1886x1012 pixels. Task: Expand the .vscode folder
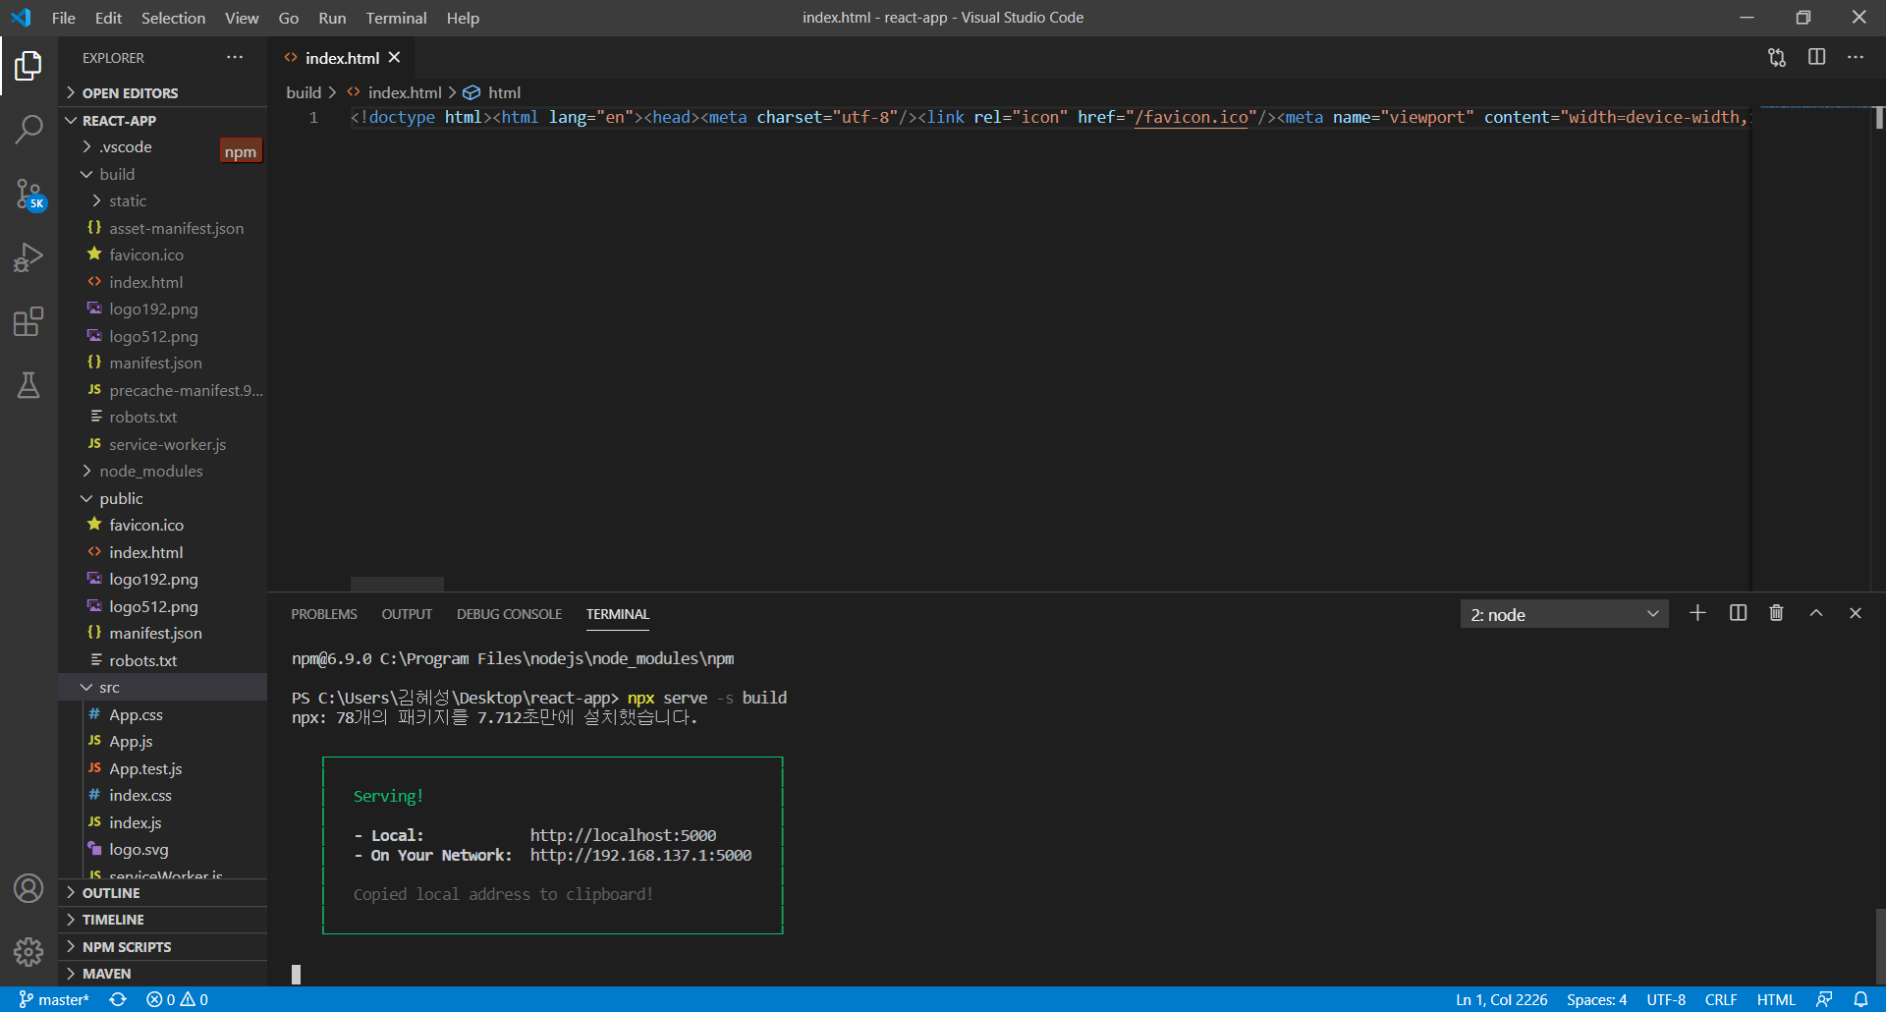pos(126,147)
